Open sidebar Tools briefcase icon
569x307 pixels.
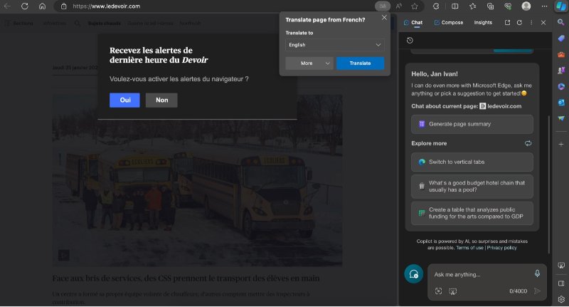[x=561, y=55]
